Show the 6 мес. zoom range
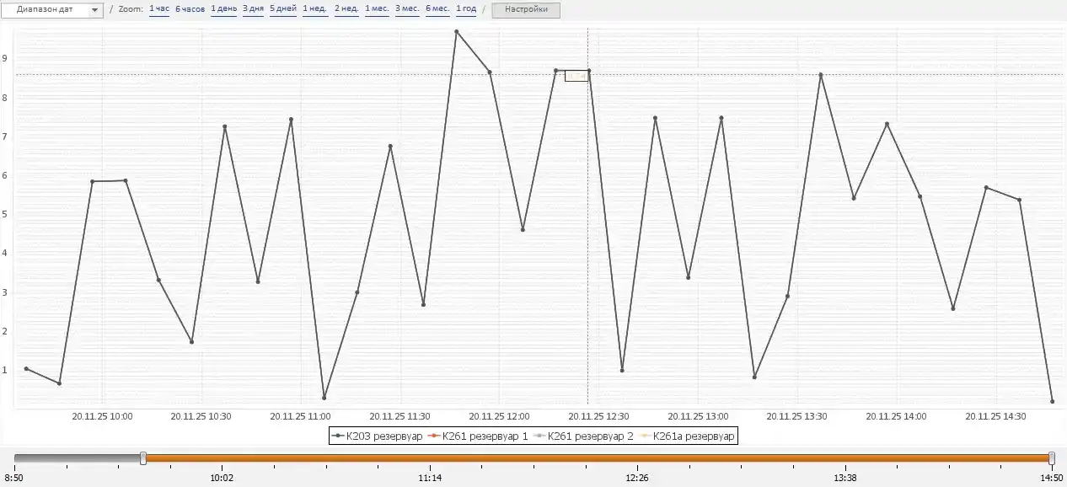The image size is (1067, 487). [x=437, y=9]
